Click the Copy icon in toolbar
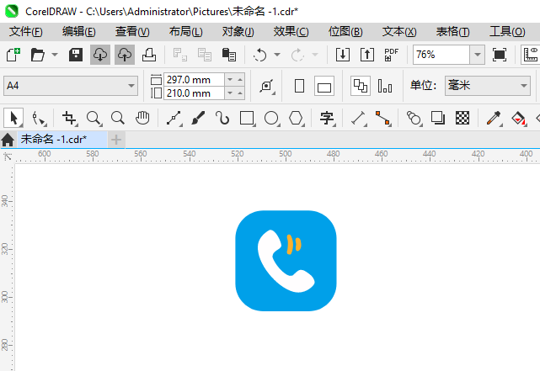Screen dimensions: 540x371 (205, 55)
